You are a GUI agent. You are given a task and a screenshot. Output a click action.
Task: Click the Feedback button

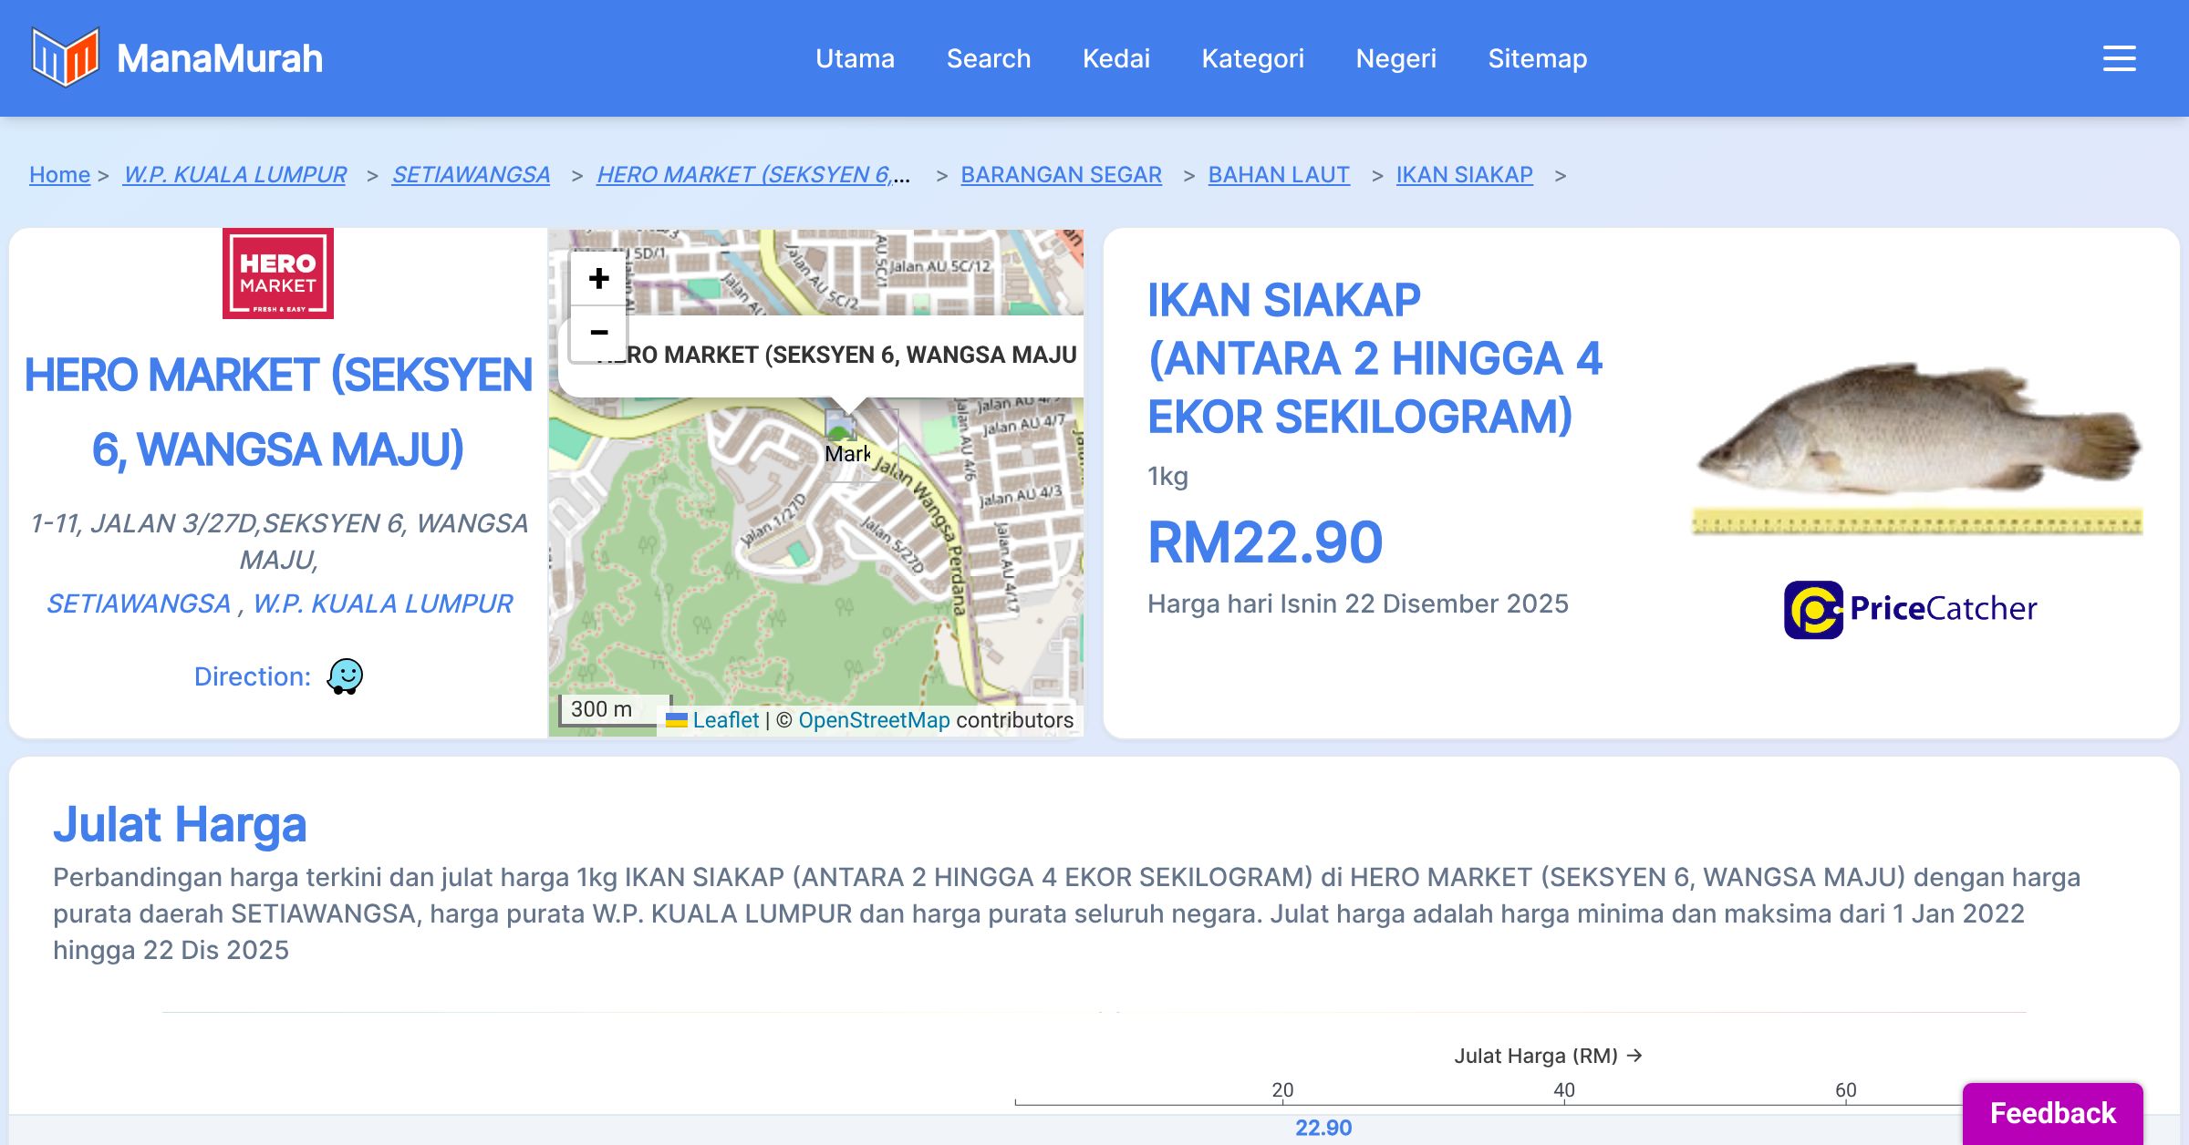tap(2052, 1112)
